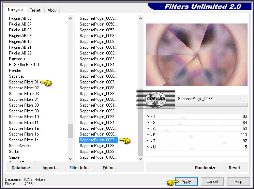254x189 pixels.
Task: Select the Sabercat category
Action: pos(16,76)
